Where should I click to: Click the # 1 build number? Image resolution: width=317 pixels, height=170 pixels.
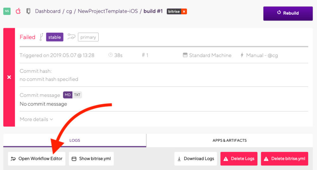pyautogui.click(x=145, y=55)
